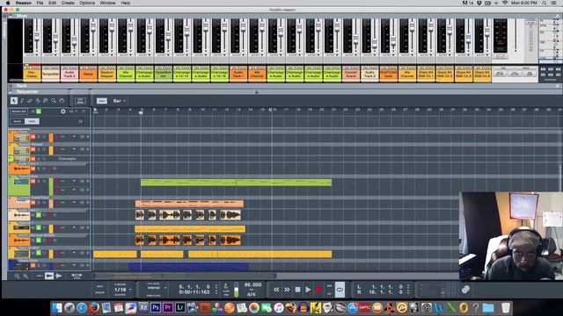The height and width of the screenshot is (316, 563).
Task: Toggle Edit Mode button in sequencer
Action: (80, 101)
